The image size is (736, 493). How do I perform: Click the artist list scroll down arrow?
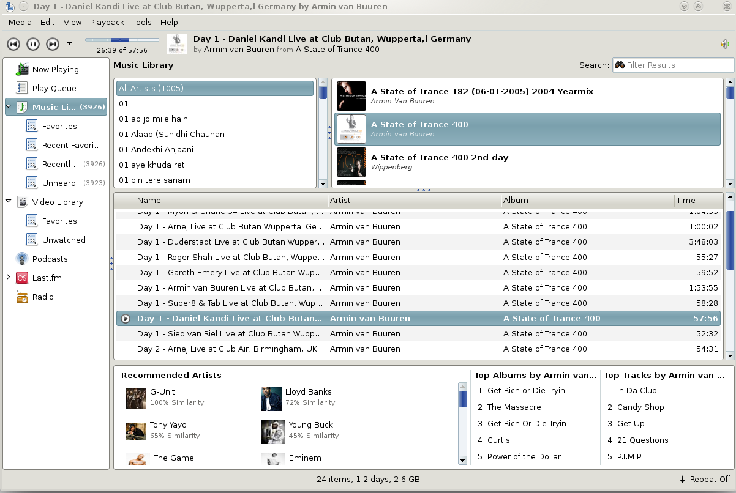click(x=323, y=183)
